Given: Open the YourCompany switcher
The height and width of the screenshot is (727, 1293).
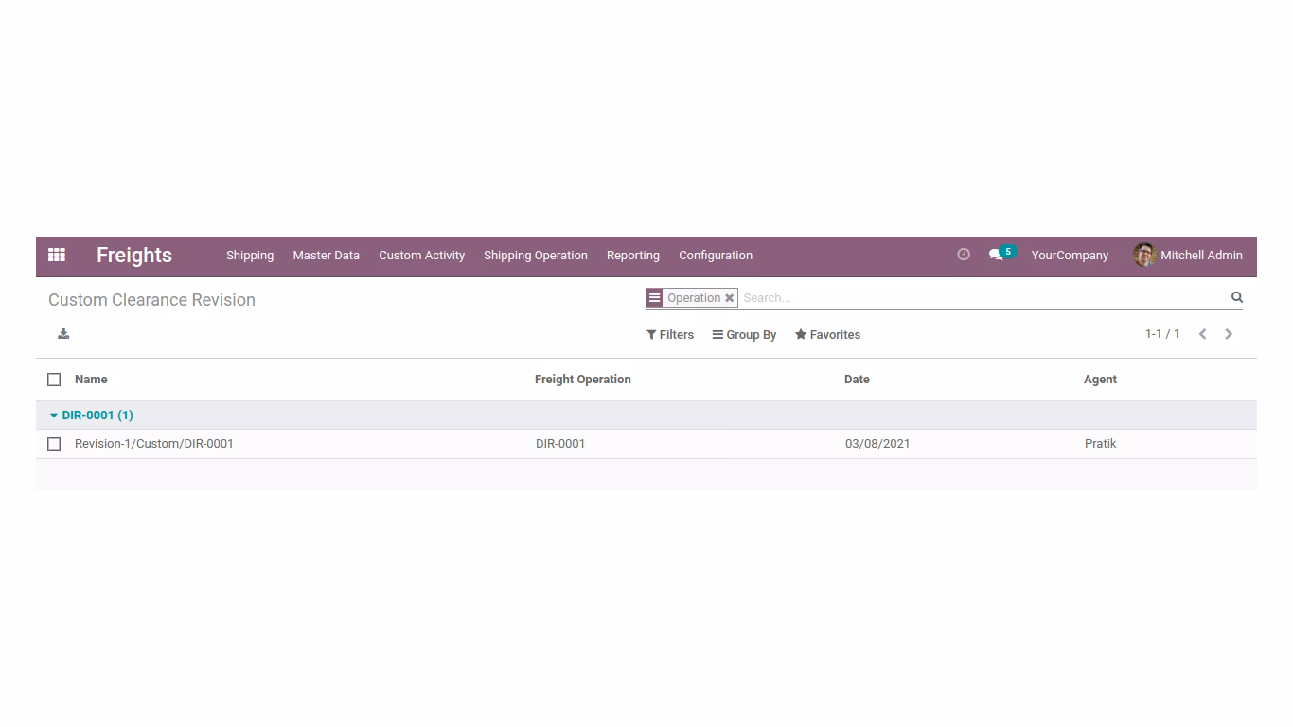Looking at the screenshot, I should (1070, 255).
